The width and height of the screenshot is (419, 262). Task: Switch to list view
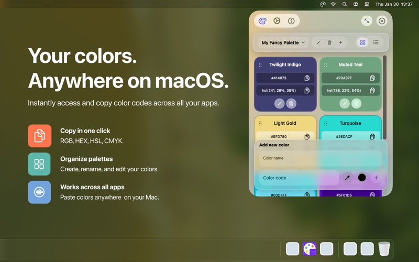[376, 42]
